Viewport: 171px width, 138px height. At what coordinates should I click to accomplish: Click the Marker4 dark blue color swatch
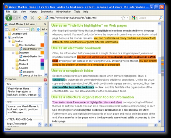pyautogui.click(x=42, y=64)
